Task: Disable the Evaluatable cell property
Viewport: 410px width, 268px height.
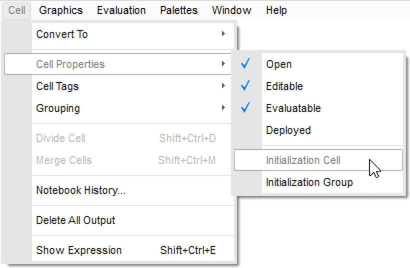Action: 293,108
